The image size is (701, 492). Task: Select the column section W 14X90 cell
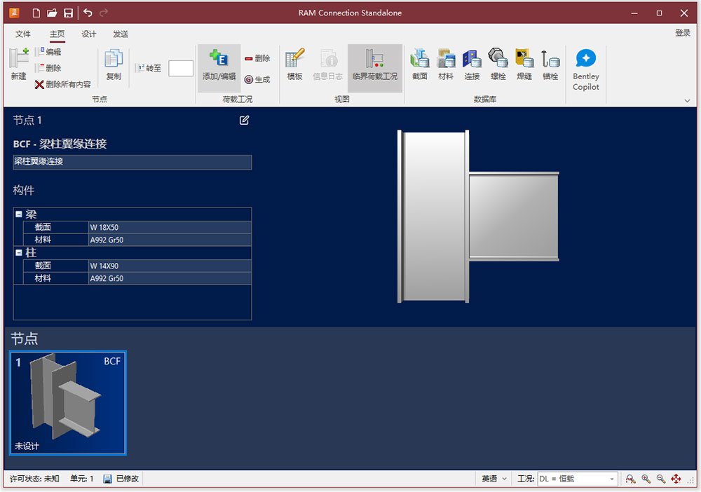pyautogui.click(x=170, y=266)
